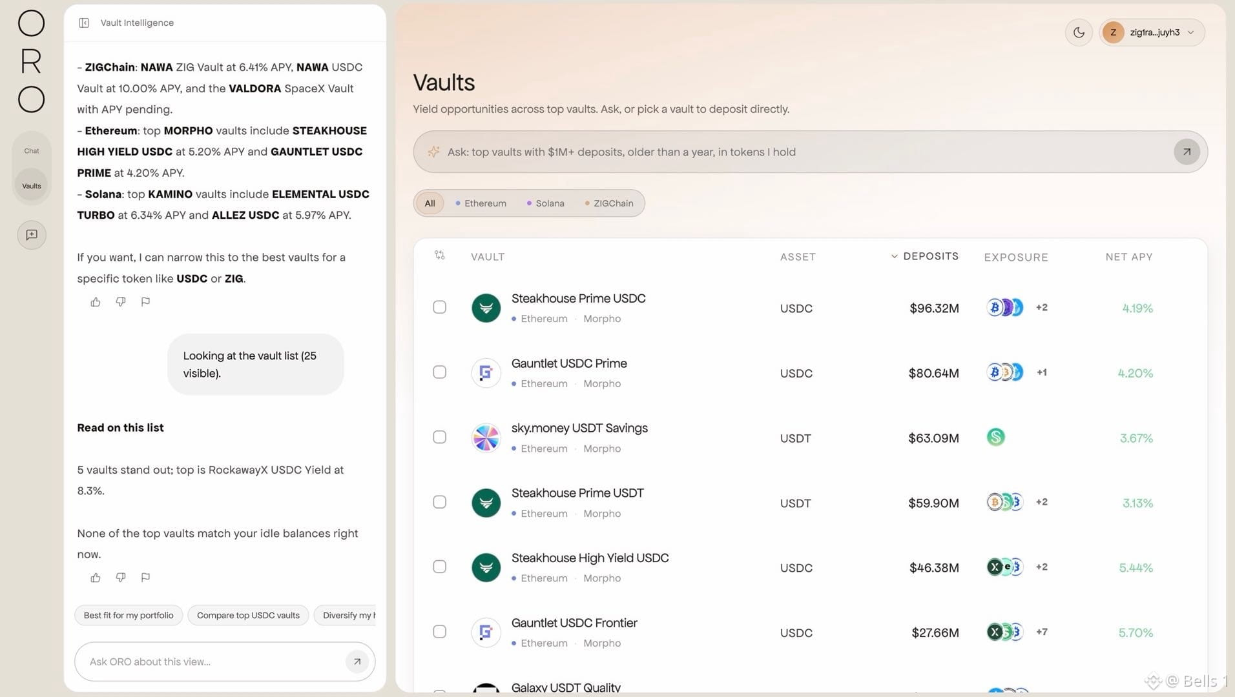
Task: Click exposure icons for Steakhouse Prime USDC
Action: (1005, 307)
